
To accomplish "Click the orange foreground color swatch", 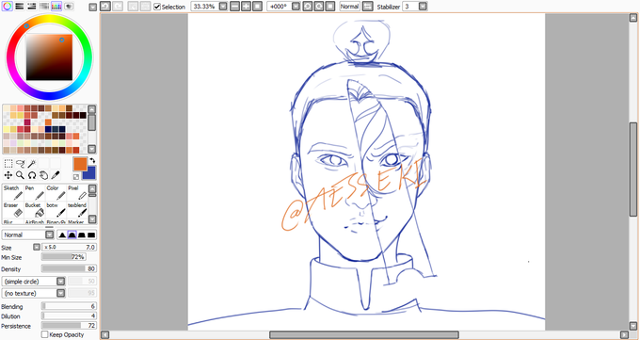I will coord(79,163).
